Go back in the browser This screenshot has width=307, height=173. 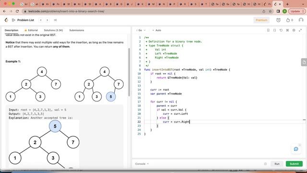point(4,12)
